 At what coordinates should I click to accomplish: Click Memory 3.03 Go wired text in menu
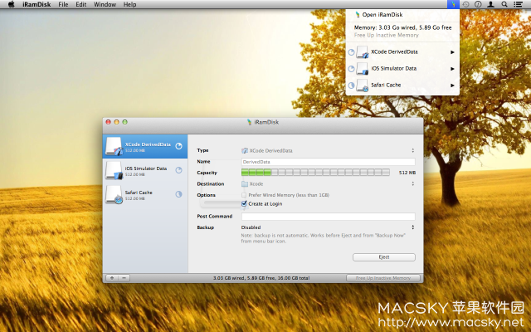coord(402,27)
